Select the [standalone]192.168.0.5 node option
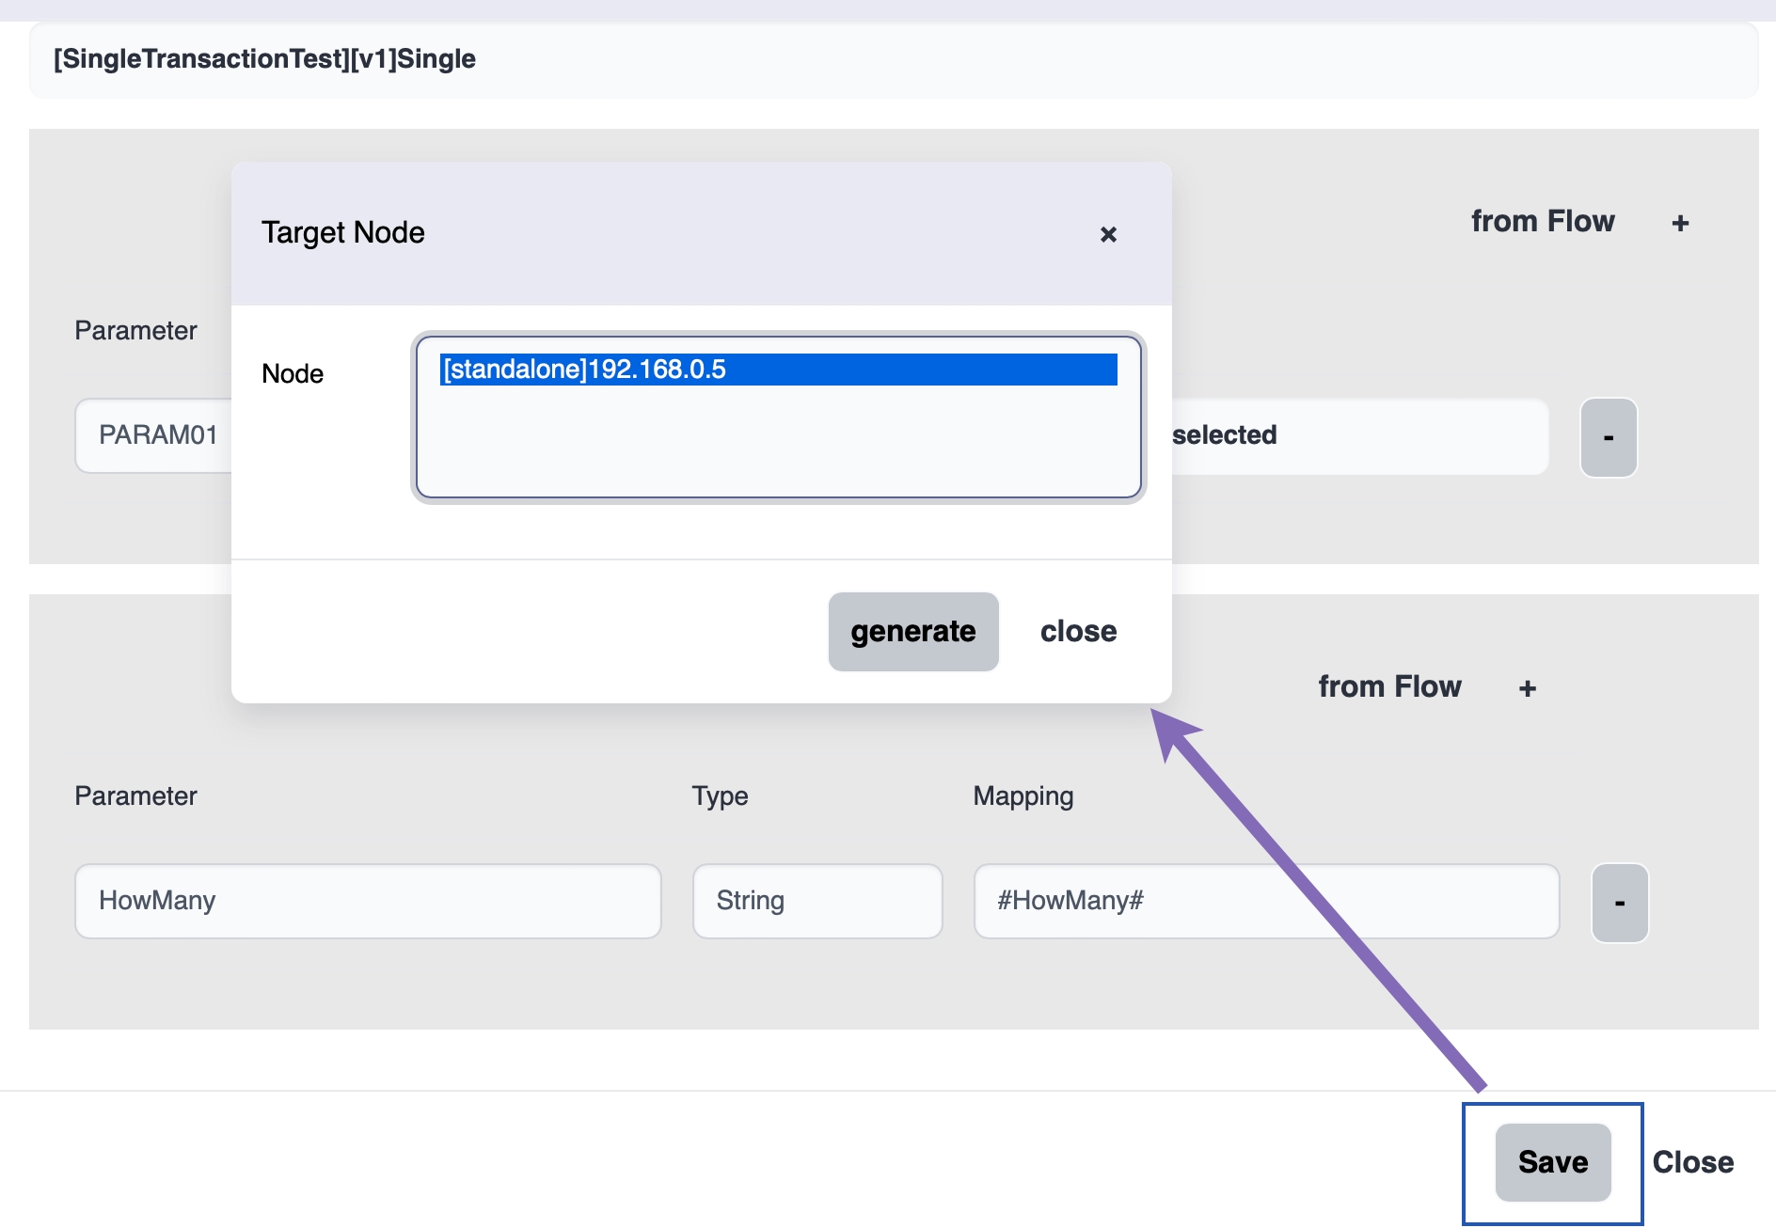The height and width of the screenshot is (1228, 1776). click(x=777, y=370)
